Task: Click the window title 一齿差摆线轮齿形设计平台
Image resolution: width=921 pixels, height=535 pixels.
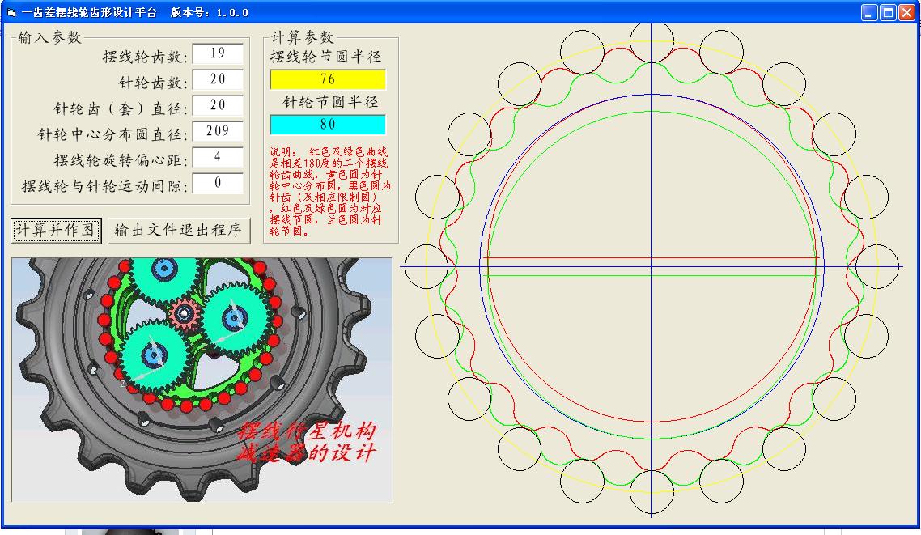Action: [x=89, y=12]
